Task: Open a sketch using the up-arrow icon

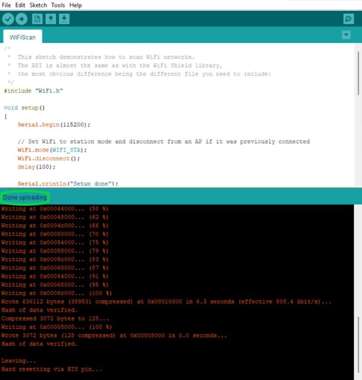Action: coord(51,19)
